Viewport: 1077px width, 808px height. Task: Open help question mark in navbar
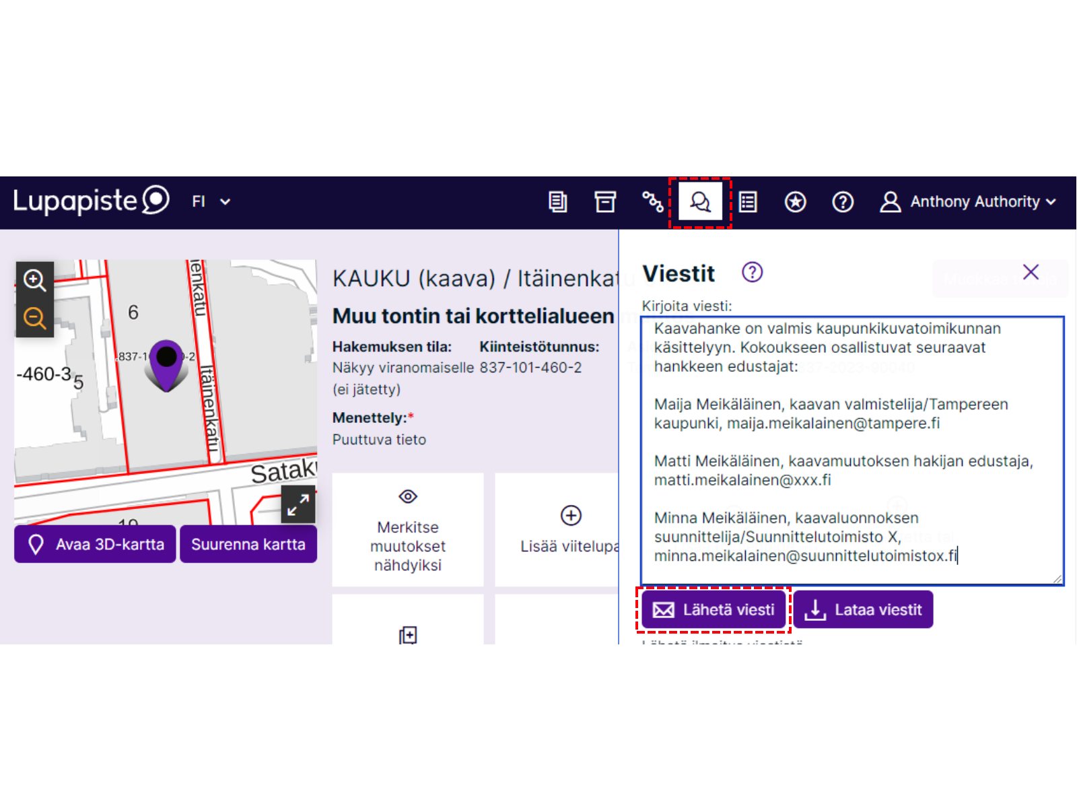click(843, 201)
